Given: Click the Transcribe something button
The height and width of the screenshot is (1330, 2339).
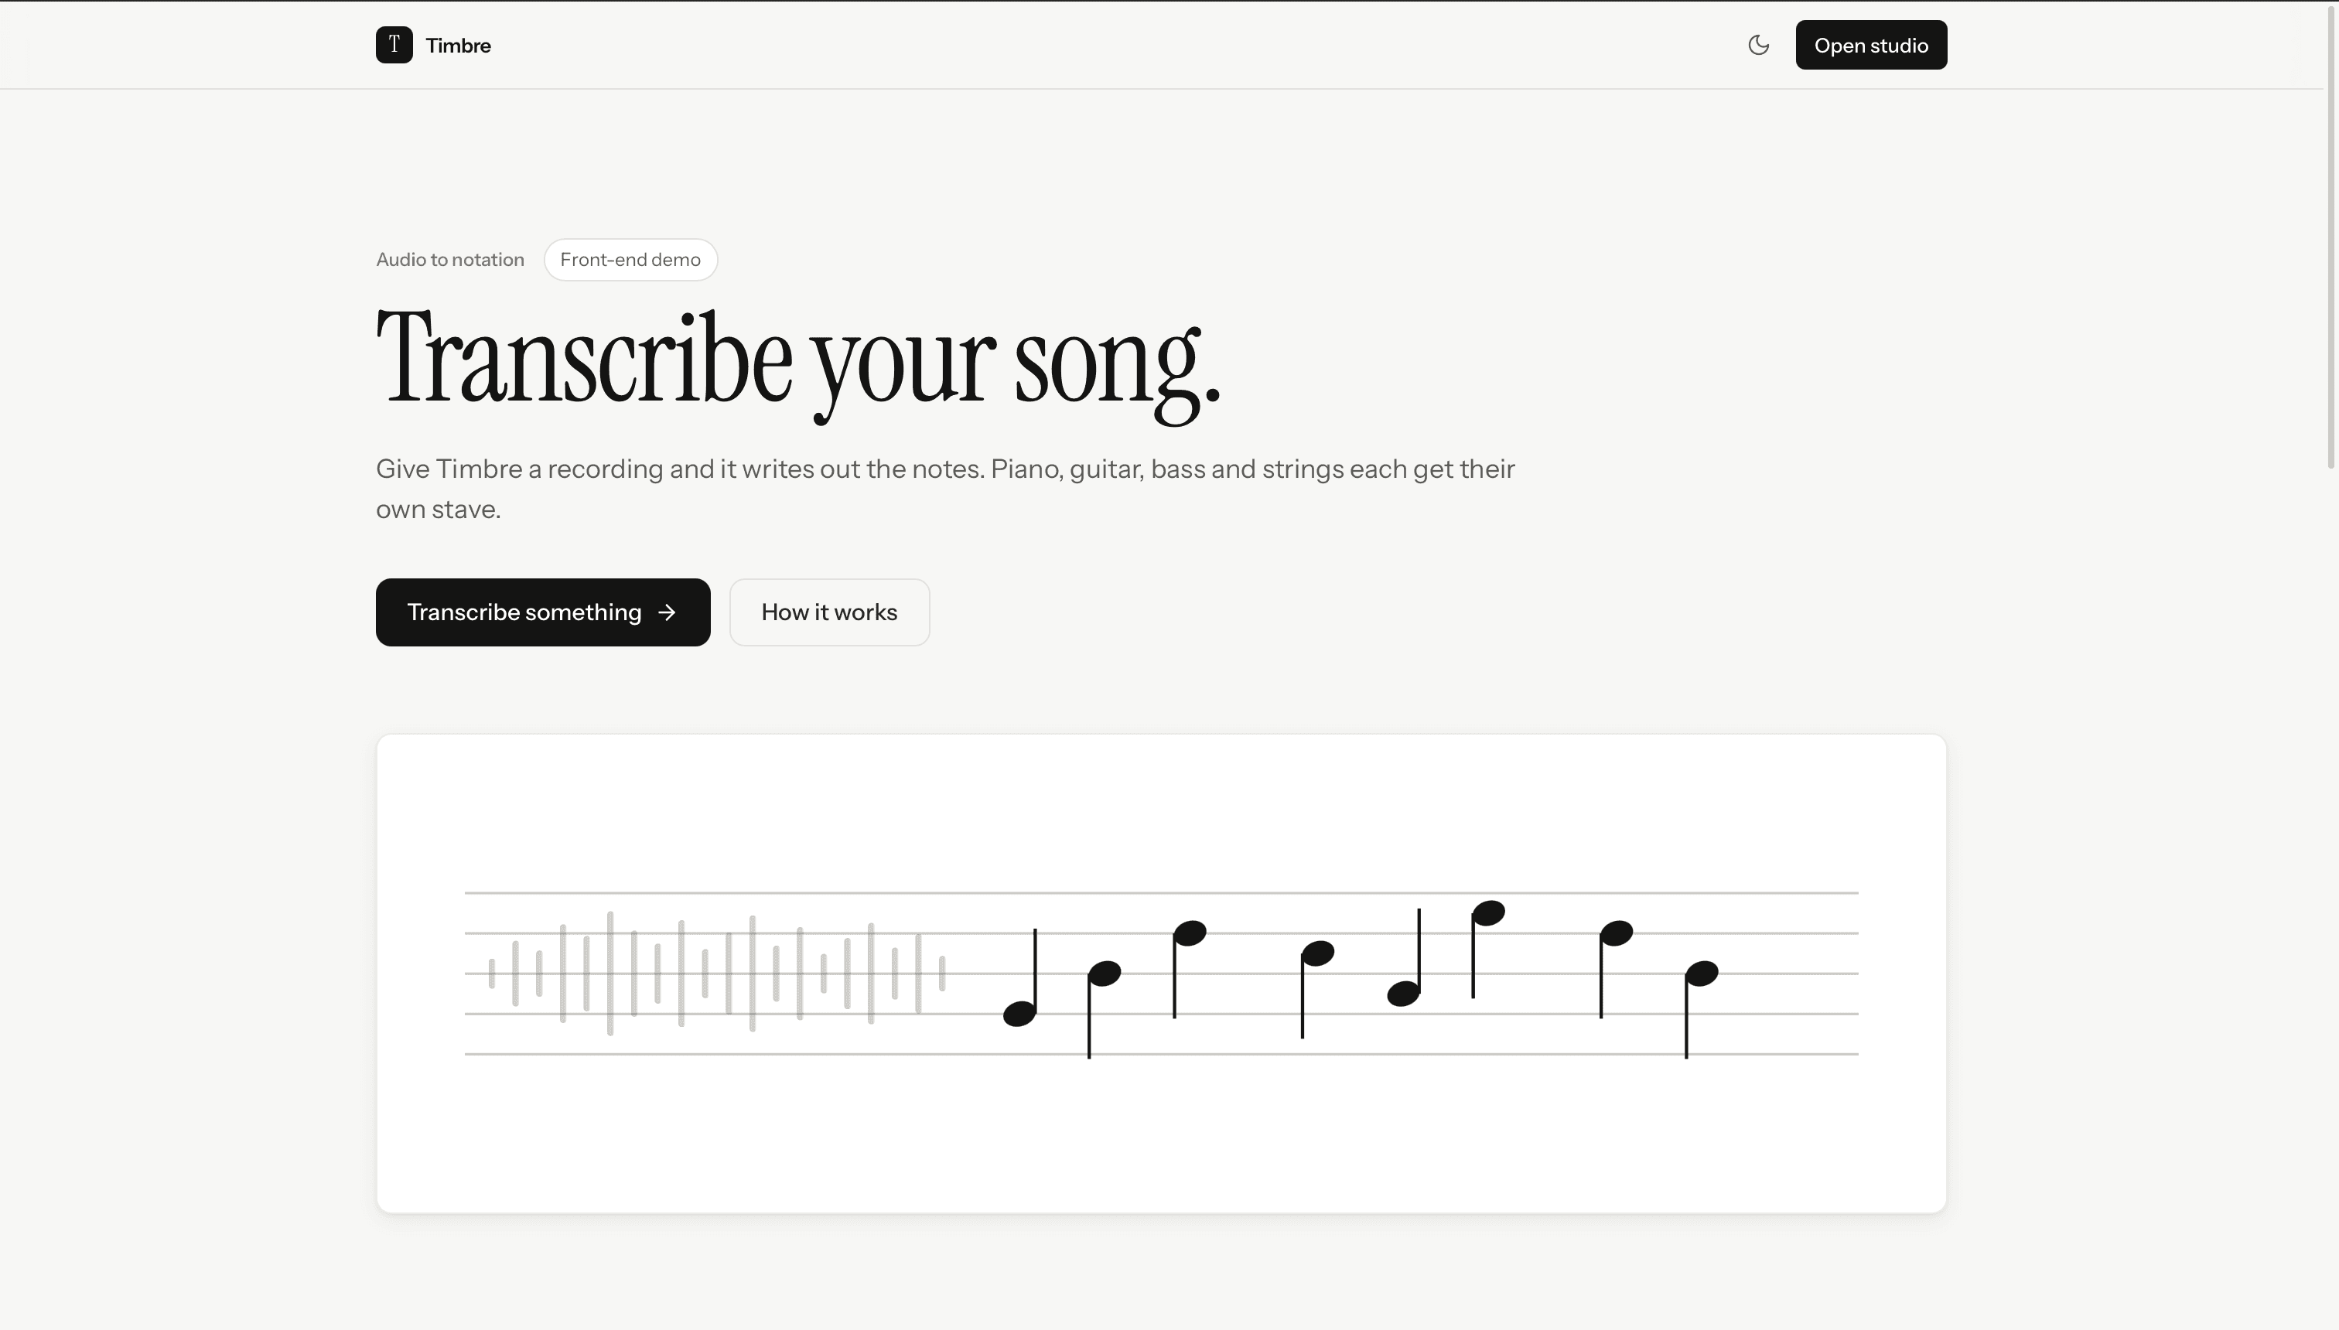Looking at the screenshot, I should [x=543, y=612].
